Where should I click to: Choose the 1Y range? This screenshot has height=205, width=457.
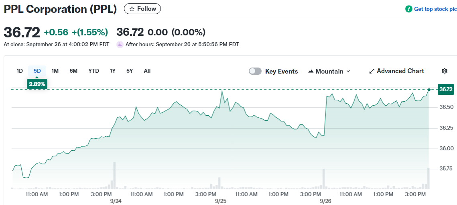coord(113,71)
